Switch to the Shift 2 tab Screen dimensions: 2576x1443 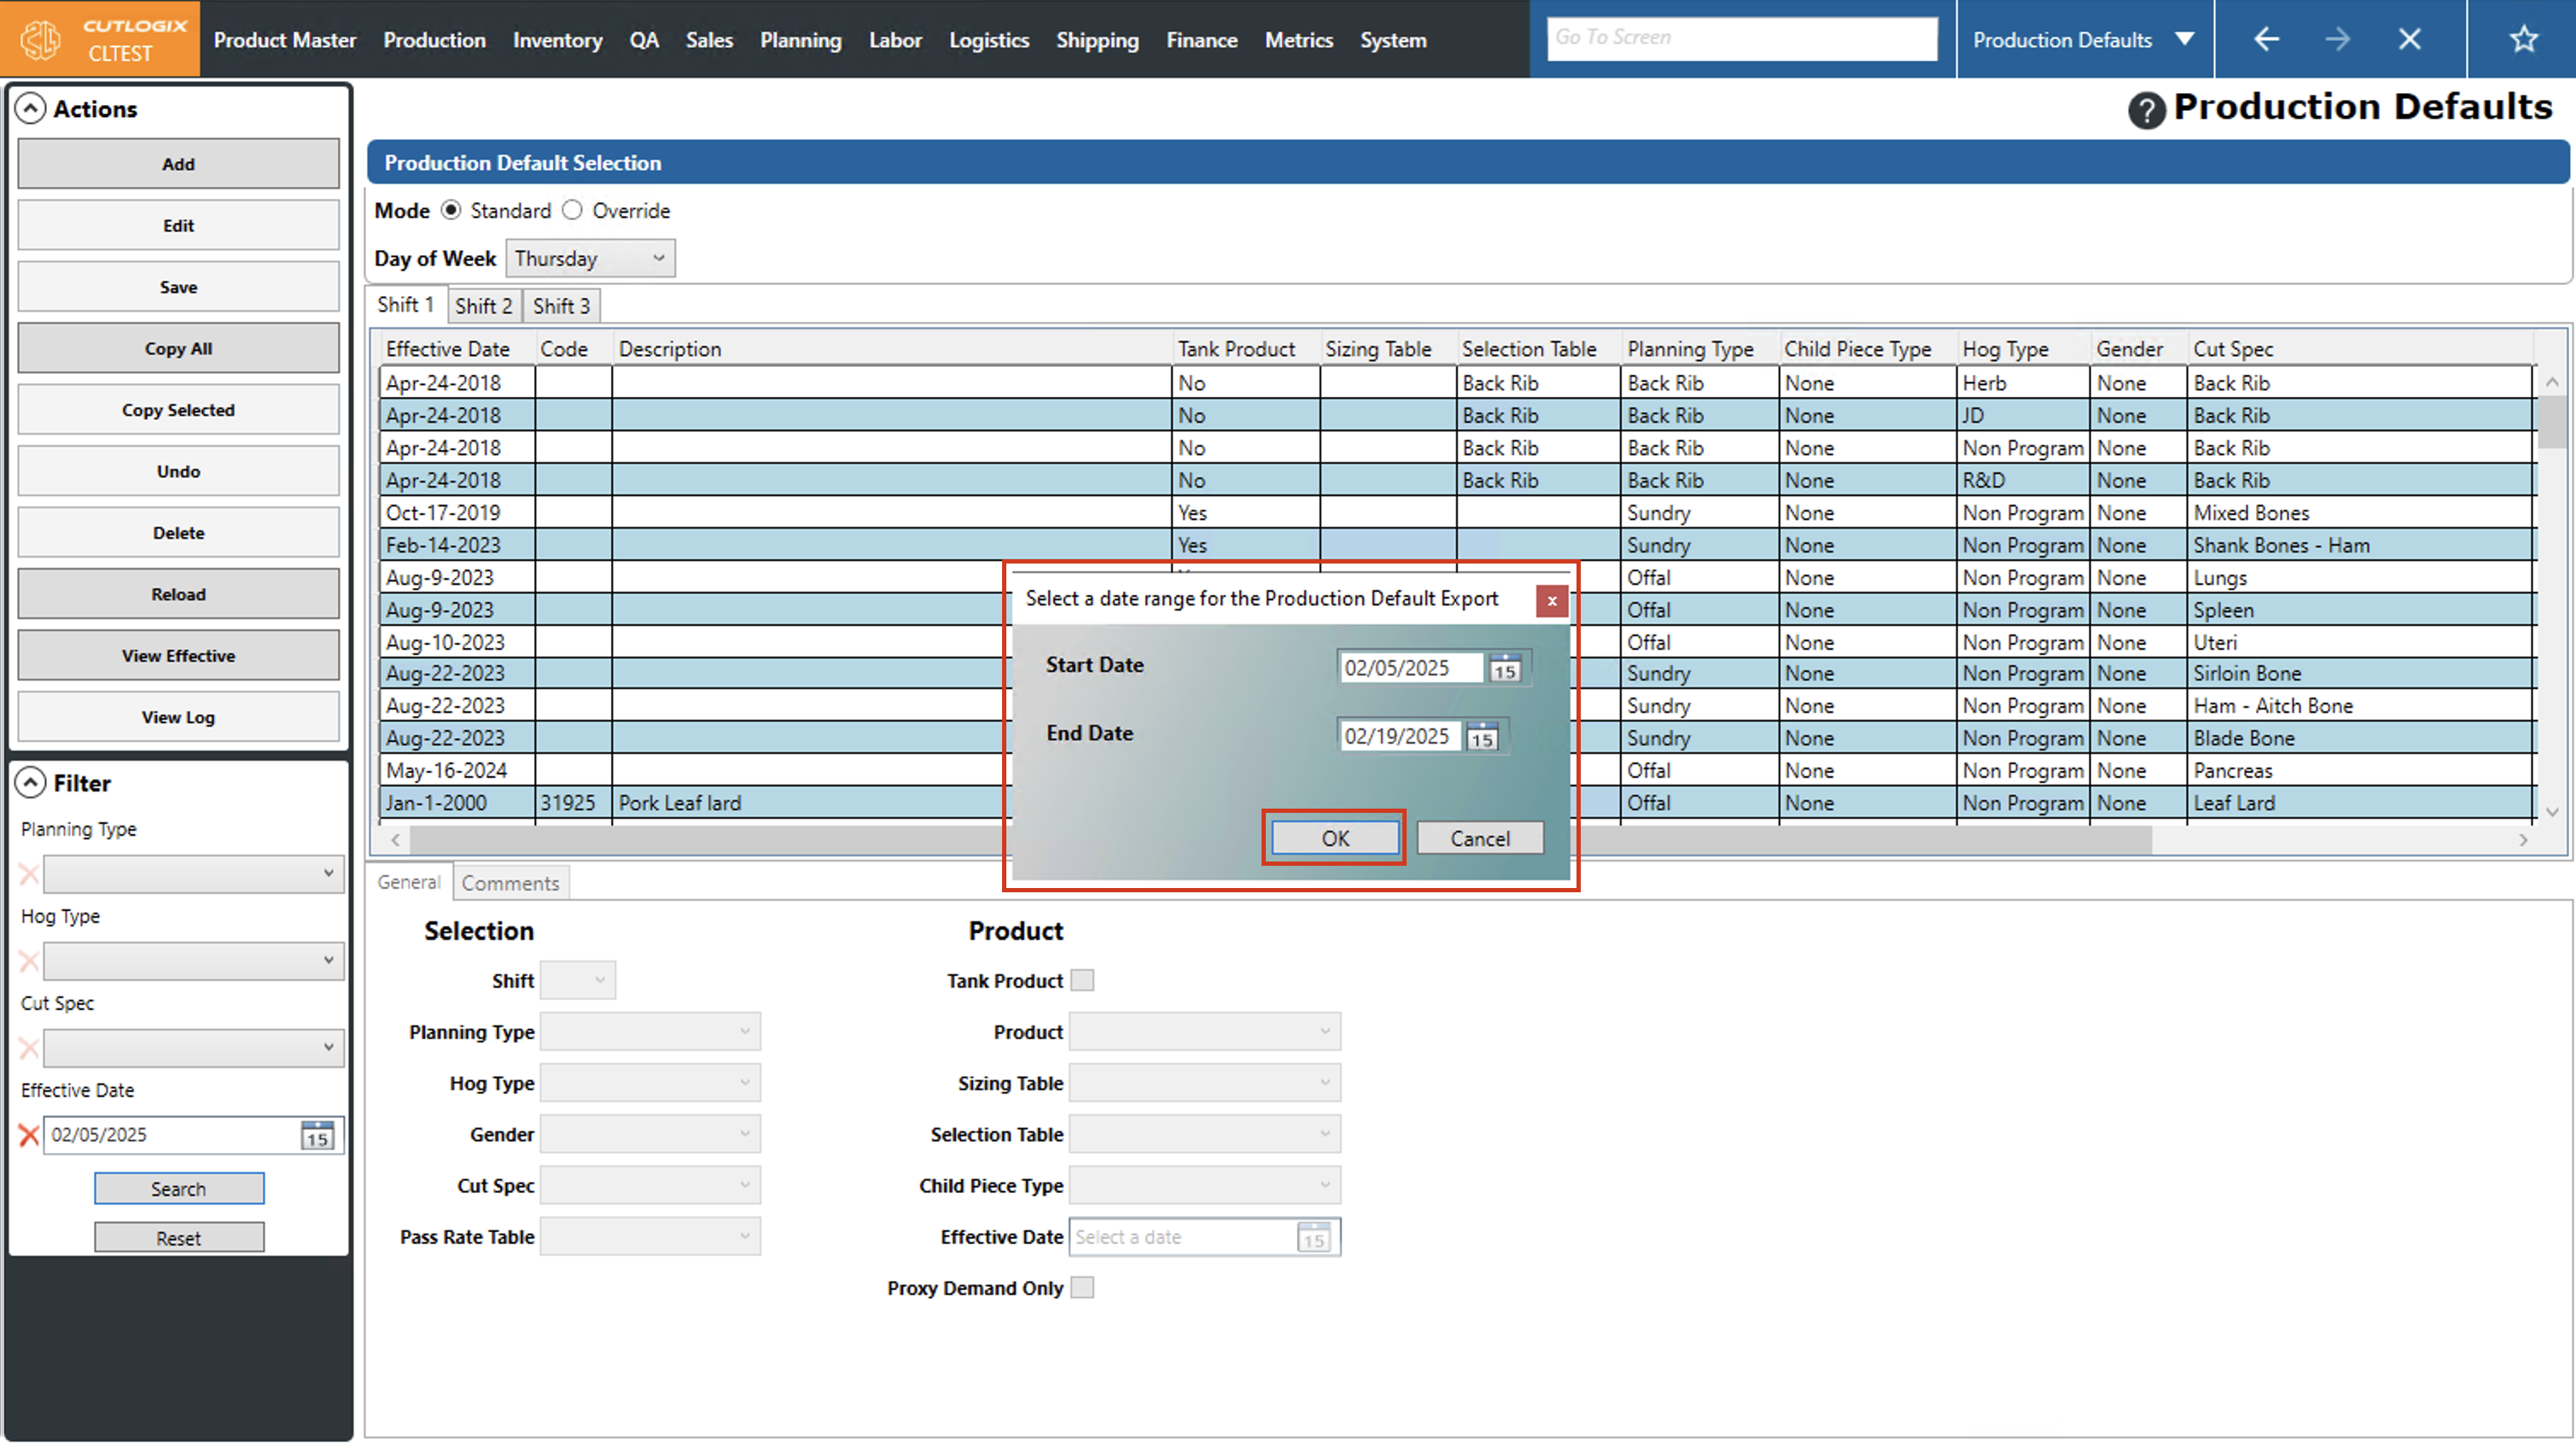pyautogui.click(x=483, y=307)
